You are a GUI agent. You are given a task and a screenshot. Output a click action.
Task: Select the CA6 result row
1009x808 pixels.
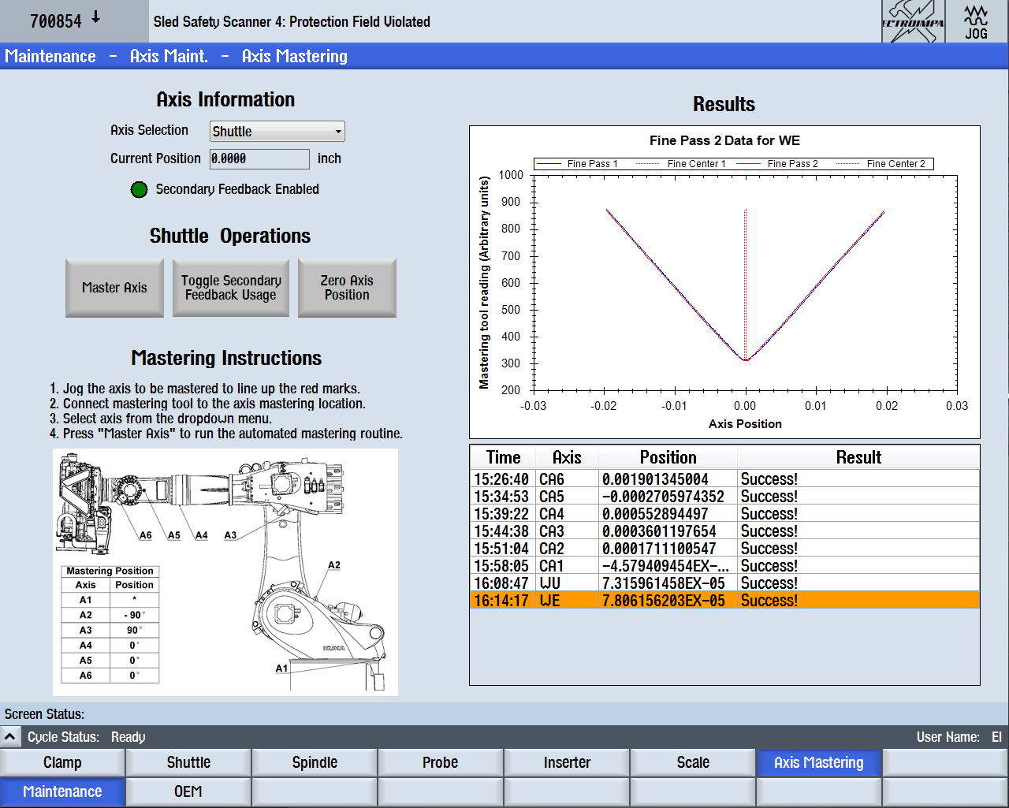click(x=724, y=479)
